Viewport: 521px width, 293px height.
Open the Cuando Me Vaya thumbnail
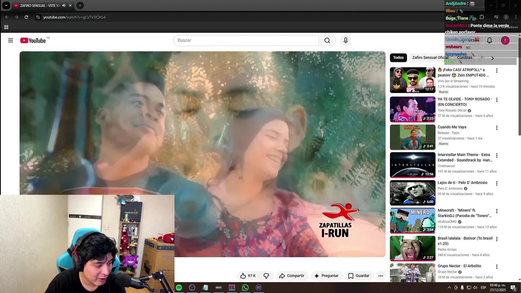pyautogui.click(x=413, y=137)
